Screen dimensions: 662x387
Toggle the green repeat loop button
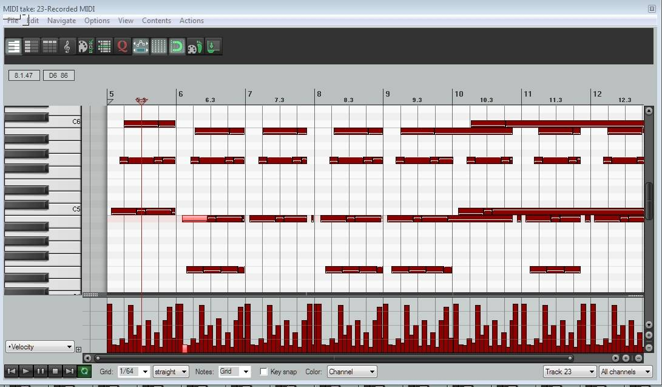pyautogui.click(x=84, y=371)
